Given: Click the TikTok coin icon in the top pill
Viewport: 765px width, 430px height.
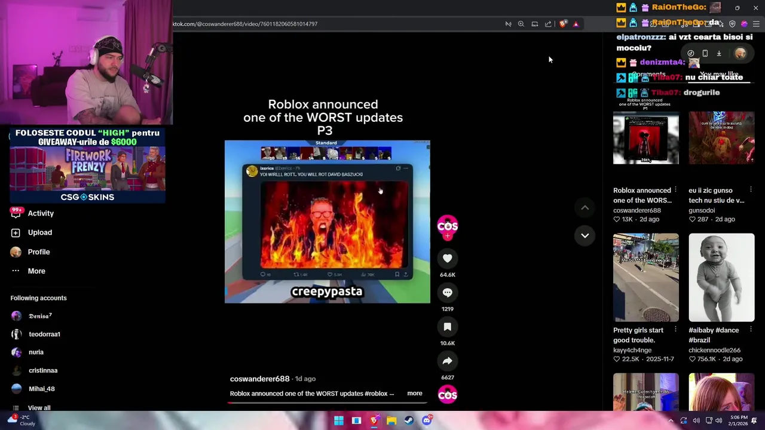Looking at the screenshot, I should click(691, 53).
